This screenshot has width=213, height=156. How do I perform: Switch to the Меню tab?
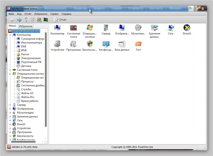pos(12,26)
